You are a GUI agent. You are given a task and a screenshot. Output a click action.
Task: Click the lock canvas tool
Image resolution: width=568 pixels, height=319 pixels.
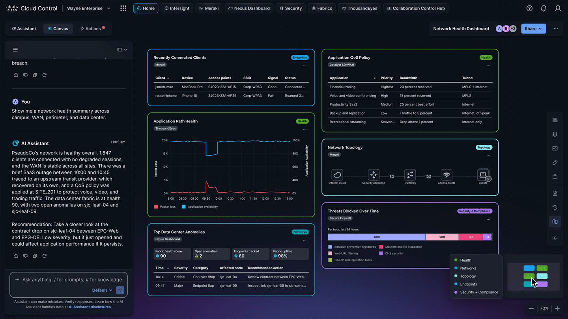[555, 176]
